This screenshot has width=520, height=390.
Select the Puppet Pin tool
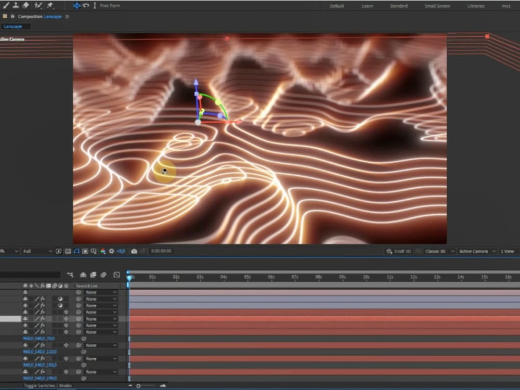tap(49, 5)
